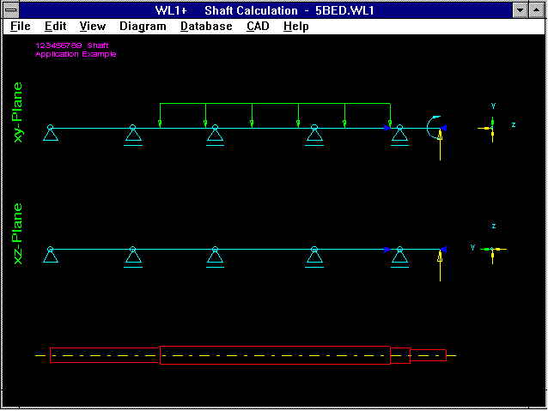Select the second bearing support in xy-Plane

tap(133, 135)
